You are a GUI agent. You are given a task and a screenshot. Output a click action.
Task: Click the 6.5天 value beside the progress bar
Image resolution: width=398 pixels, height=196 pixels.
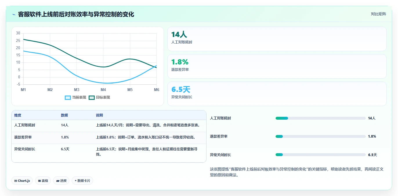[372, 155]
